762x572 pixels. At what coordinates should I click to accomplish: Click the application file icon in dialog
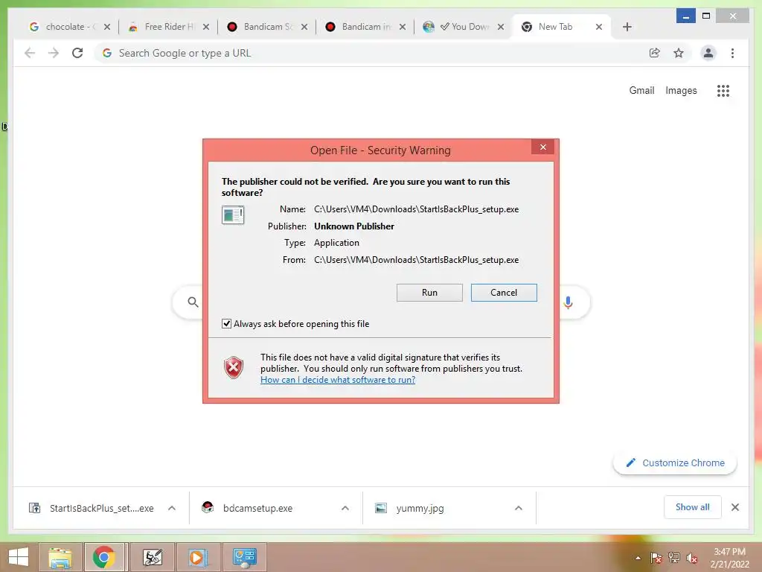pos(233,215)
